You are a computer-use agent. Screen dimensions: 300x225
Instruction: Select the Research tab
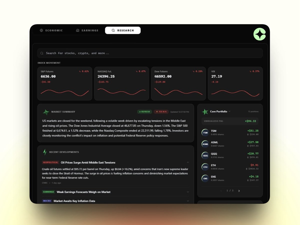tap(123, 30)
